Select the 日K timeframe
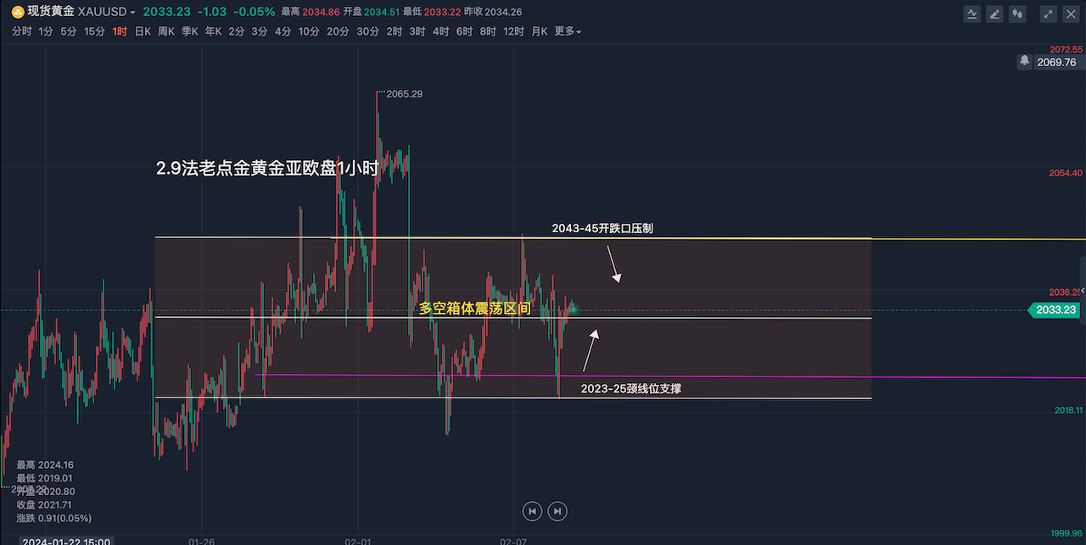This screenshot has height=545, width=1086. pos(143,31)
